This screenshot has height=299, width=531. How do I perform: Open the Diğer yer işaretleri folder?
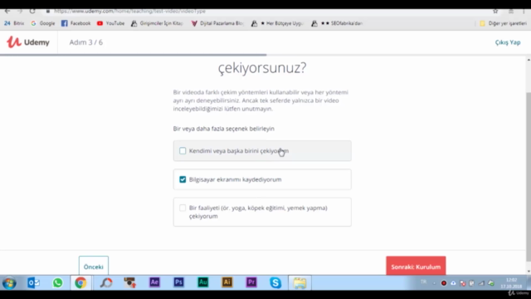(504, 23)
